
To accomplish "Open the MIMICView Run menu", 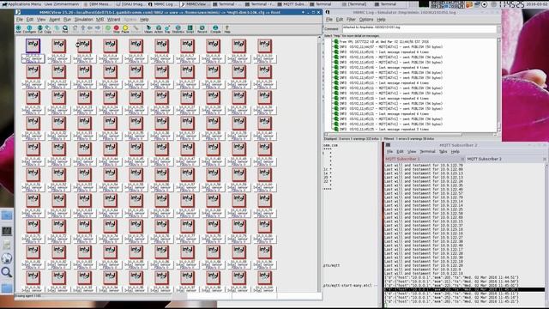I will pos(67,20).
